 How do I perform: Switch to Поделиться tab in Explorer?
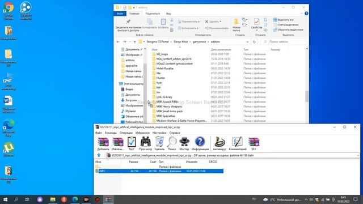pos(153,14)
